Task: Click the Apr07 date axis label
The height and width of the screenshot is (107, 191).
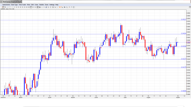Action: pos(50,98)
